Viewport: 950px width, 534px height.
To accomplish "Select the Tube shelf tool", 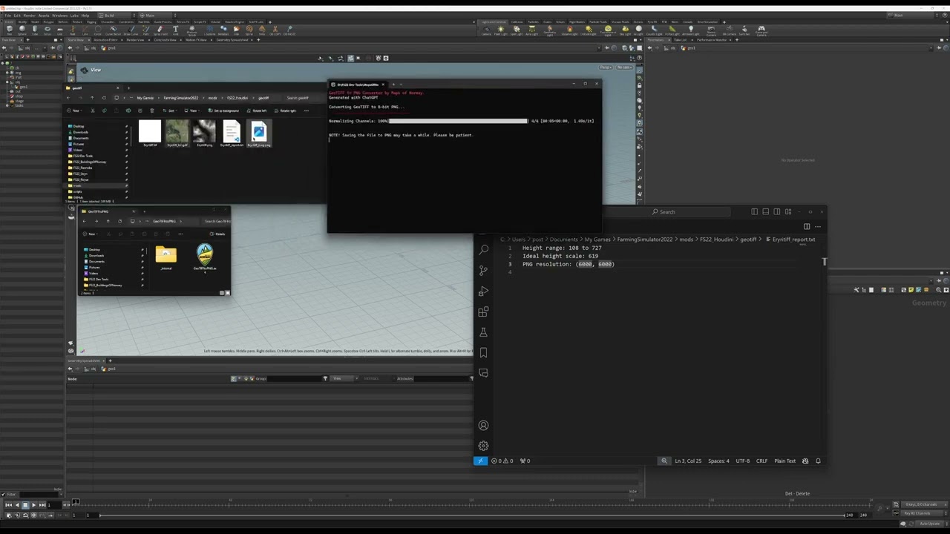I will coord(35,30).
